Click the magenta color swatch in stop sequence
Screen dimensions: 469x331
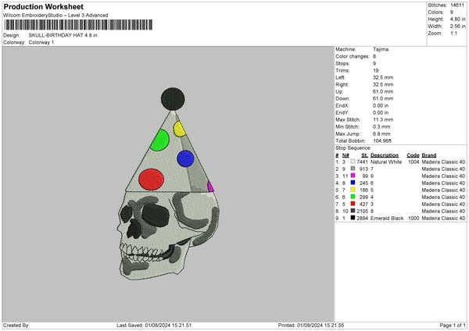point(355,176)
